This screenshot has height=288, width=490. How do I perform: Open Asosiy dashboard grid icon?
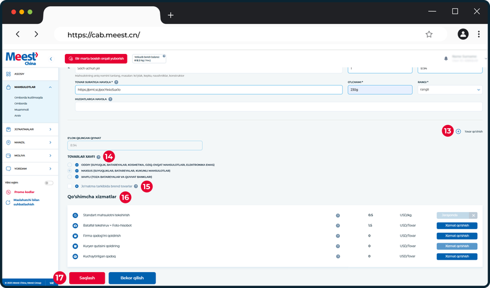(x=9, y=74)
